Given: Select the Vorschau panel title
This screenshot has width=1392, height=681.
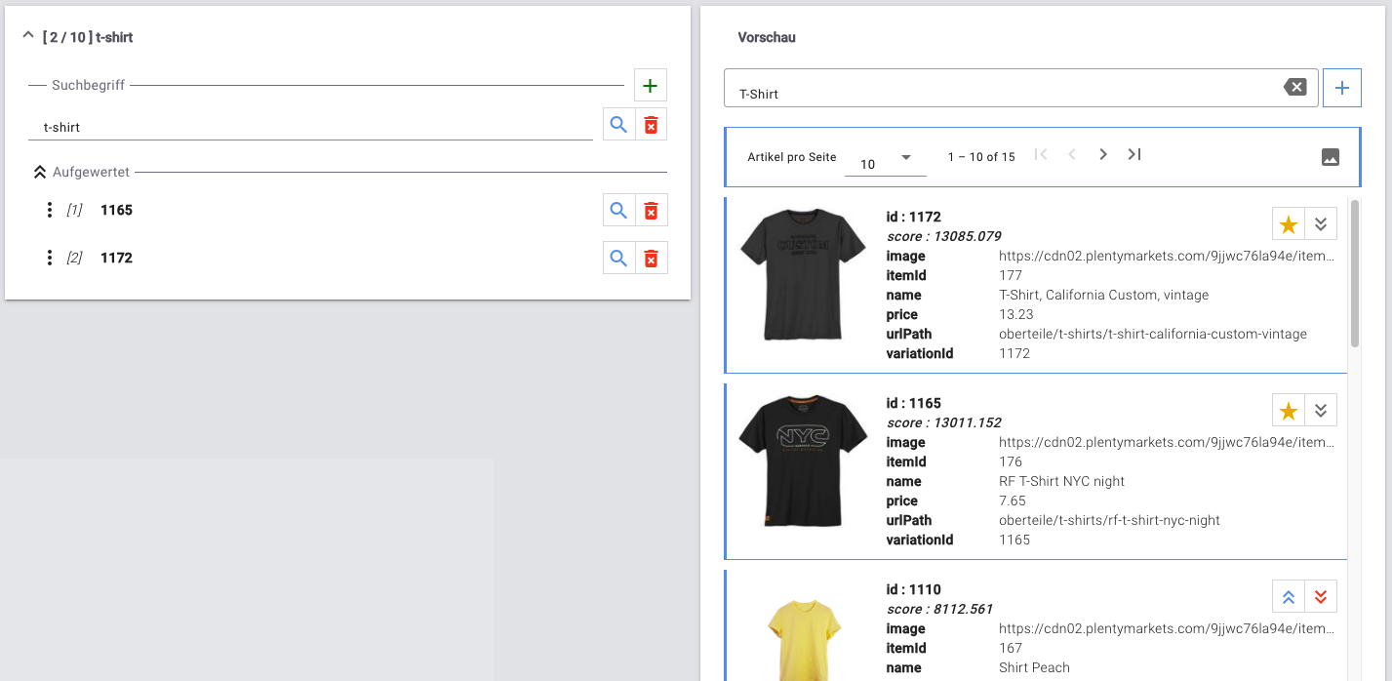Looking at the screenshot, I should [x=767, y=37].
